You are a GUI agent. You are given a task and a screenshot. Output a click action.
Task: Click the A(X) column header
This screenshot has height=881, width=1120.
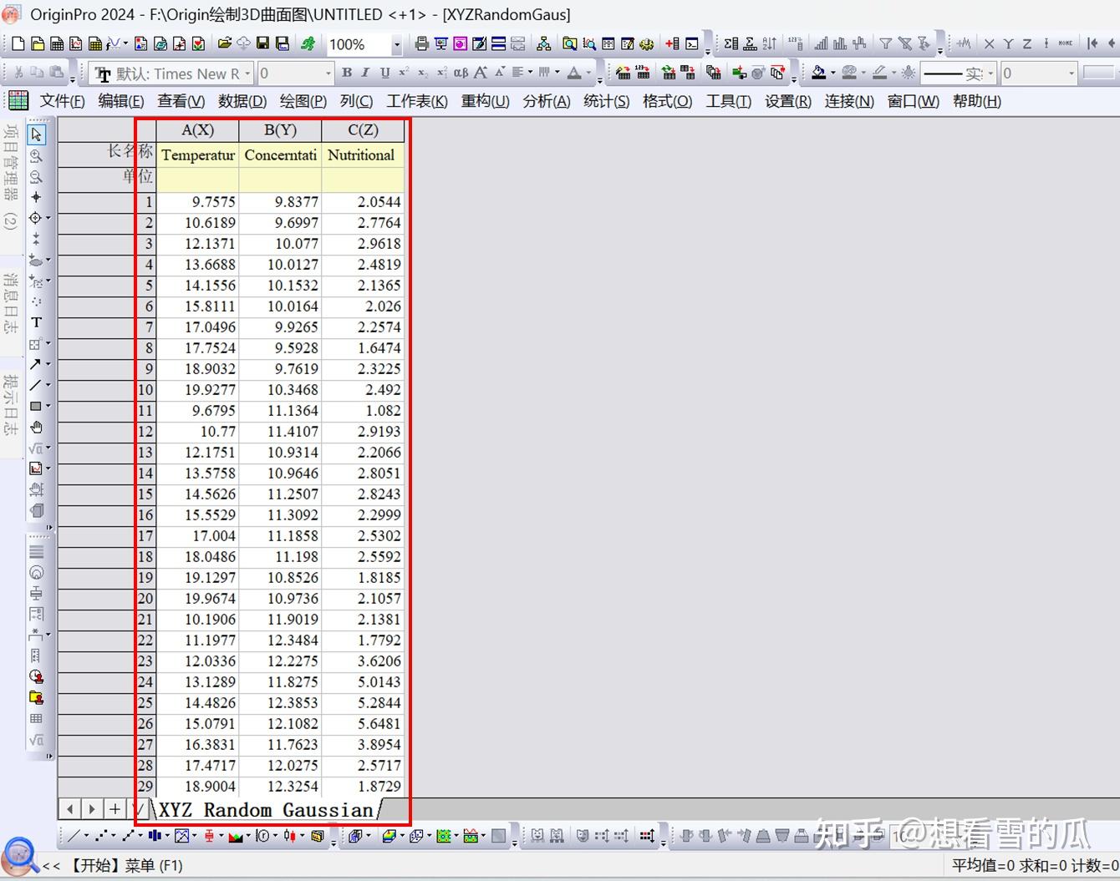point(197,130)
